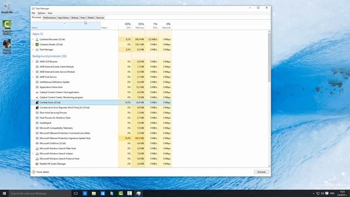Open File Explorer from the taskbar
This screenshot has height=197, width=350.
[94, 193]
